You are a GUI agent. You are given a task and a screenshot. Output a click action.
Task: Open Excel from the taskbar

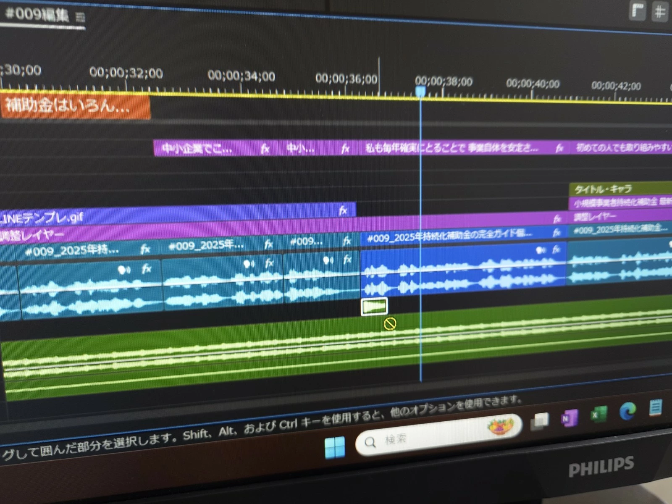[598, 414]
